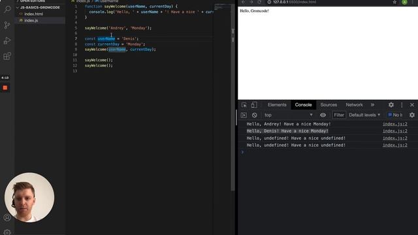
Task: Open the Accounts menu icon
Action: (7, 217)
